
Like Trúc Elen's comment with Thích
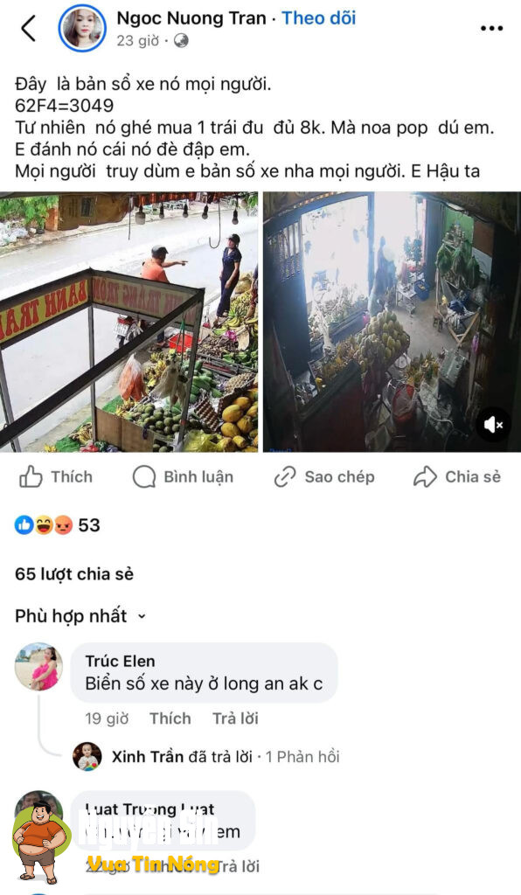pyautogui.click(x=170, y=718)
